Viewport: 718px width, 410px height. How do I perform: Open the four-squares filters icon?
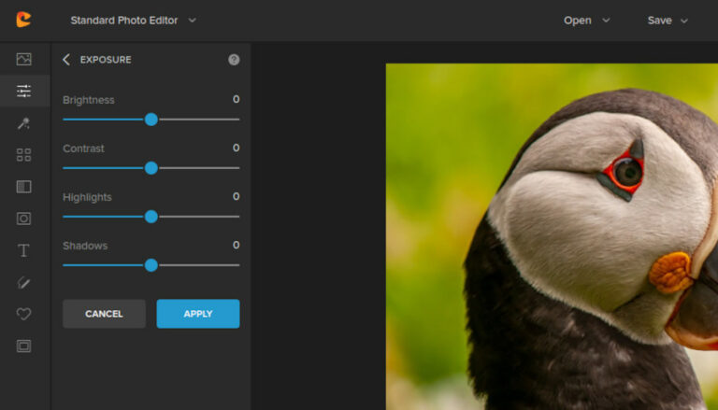[x=23, y=155]
